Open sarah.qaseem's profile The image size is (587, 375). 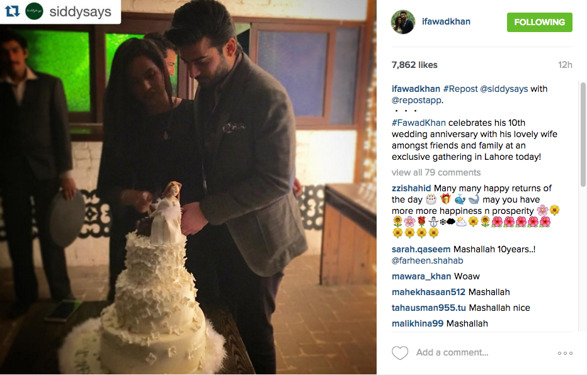(421, 249)
